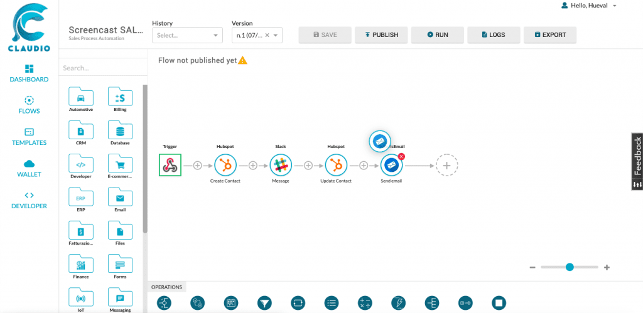Select the math calculator operation icon
The height and width of the screenshot is (313, 643).
point(365,303)
